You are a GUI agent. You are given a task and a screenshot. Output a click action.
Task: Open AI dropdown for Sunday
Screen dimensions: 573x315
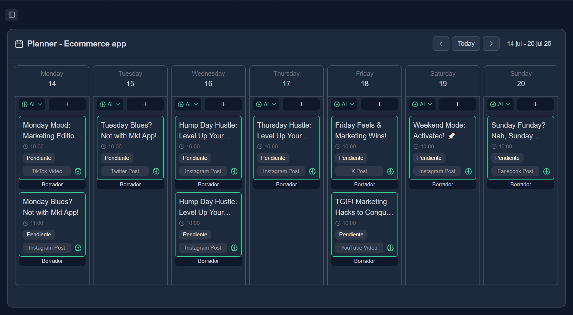pyautogui.click(x=500, y=104)
